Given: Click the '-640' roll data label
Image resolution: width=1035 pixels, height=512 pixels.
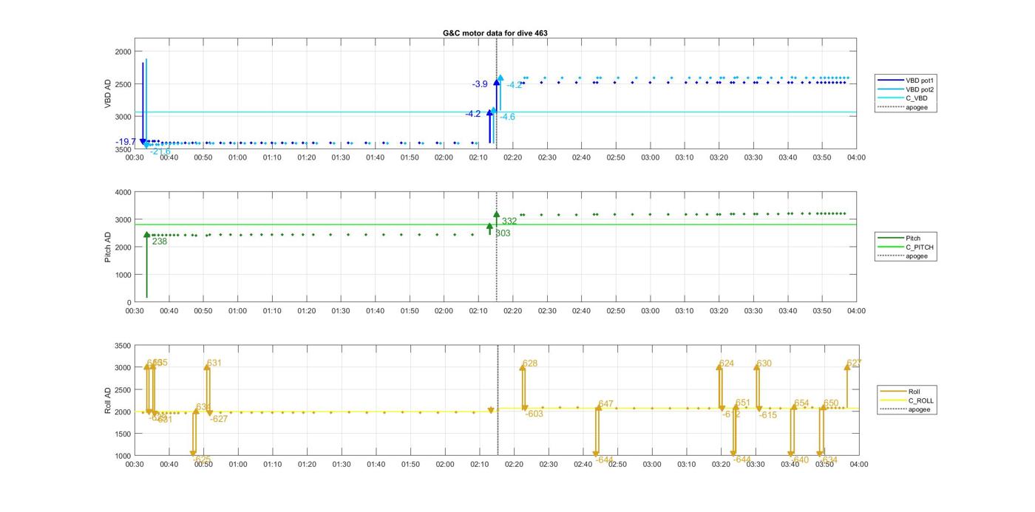Looking at the screenshot, I should (x=800, y=460).
